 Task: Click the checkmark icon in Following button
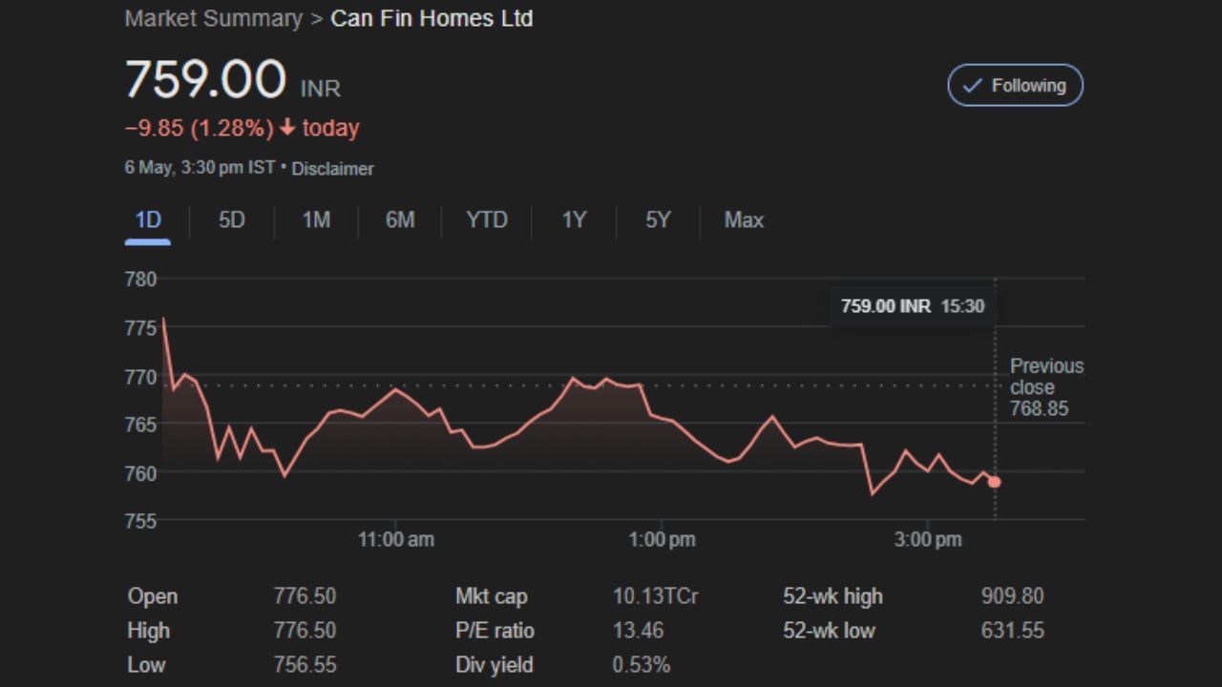tap(972, 86)
